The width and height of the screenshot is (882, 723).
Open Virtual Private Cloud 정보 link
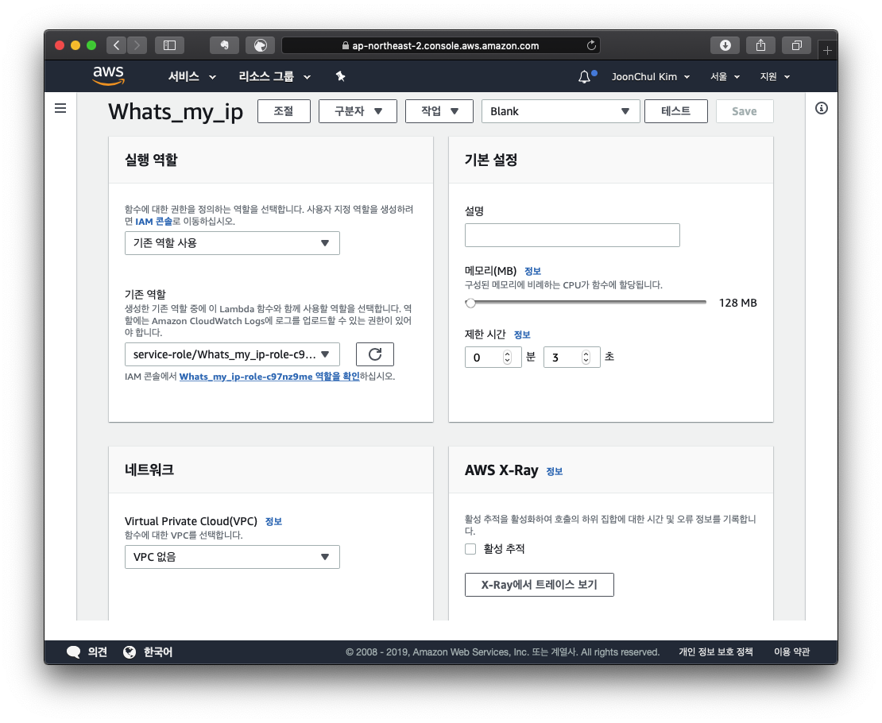point(273,521)
